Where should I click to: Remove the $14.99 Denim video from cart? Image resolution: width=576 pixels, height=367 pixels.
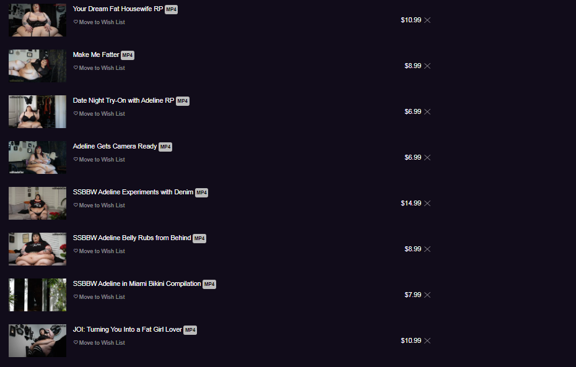pos(427,203)
